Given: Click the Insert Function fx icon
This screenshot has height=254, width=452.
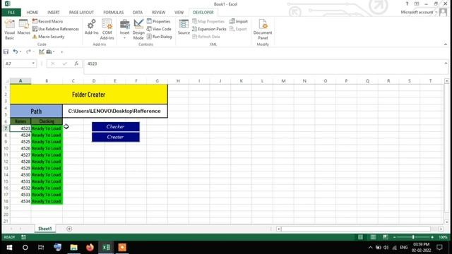Looking at the screenshot, I should click(x=76, y=64).
